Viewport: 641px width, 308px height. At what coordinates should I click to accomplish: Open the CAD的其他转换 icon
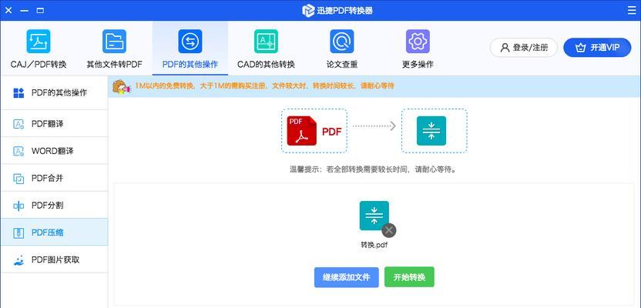click(x=266, y=42)
